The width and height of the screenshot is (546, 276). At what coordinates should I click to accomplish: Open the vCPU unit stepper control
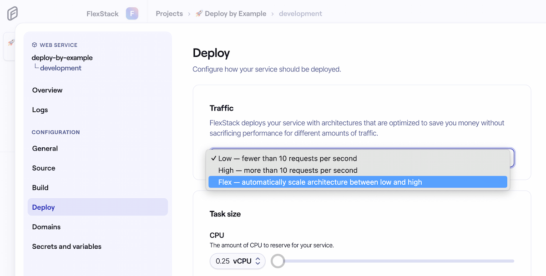coord(258,261)
